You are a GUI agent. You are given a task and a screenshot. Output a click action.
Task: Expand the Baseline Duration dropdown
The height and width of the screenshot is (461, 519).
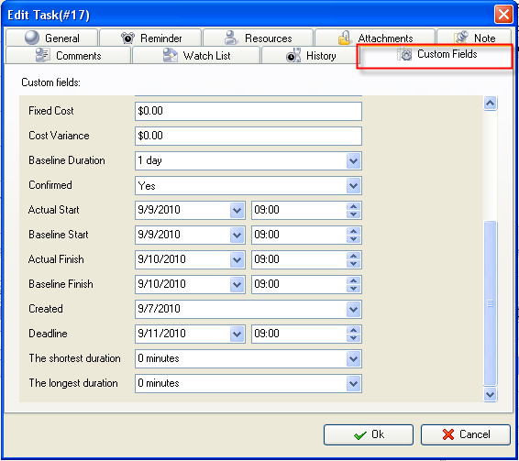pos(354,160)
